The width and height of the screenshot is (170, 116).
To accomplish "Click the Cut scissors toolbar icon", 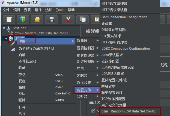I will 68,19.
